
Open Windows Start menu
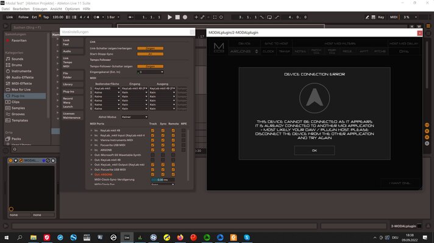click(x=6, y=238)
